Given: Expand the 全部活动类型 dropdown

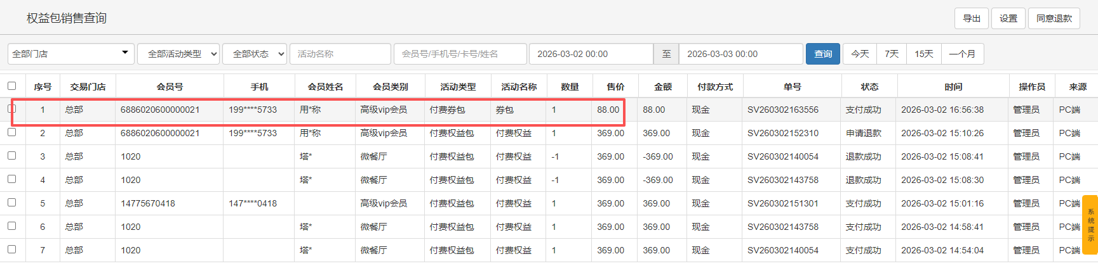Looking at the screenshot, I should point(178,54).
